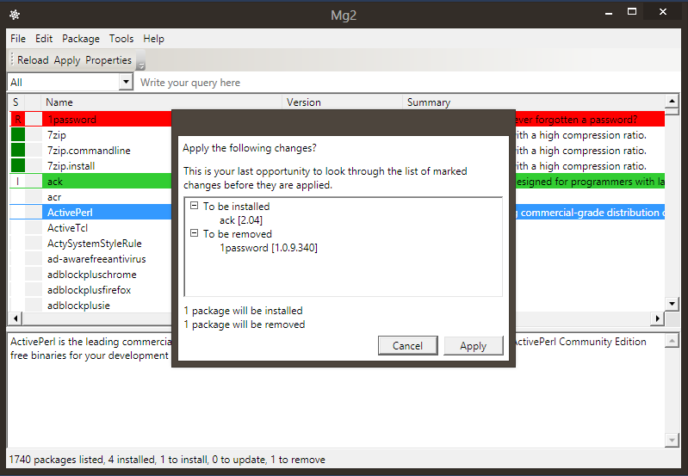Confirm changes with the dialog Apply button

pyautogui.click(x=473, y=346)
